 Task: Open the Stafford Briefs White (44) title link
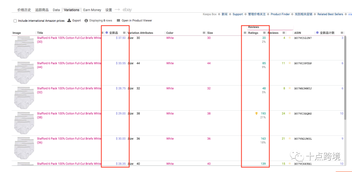69,65
